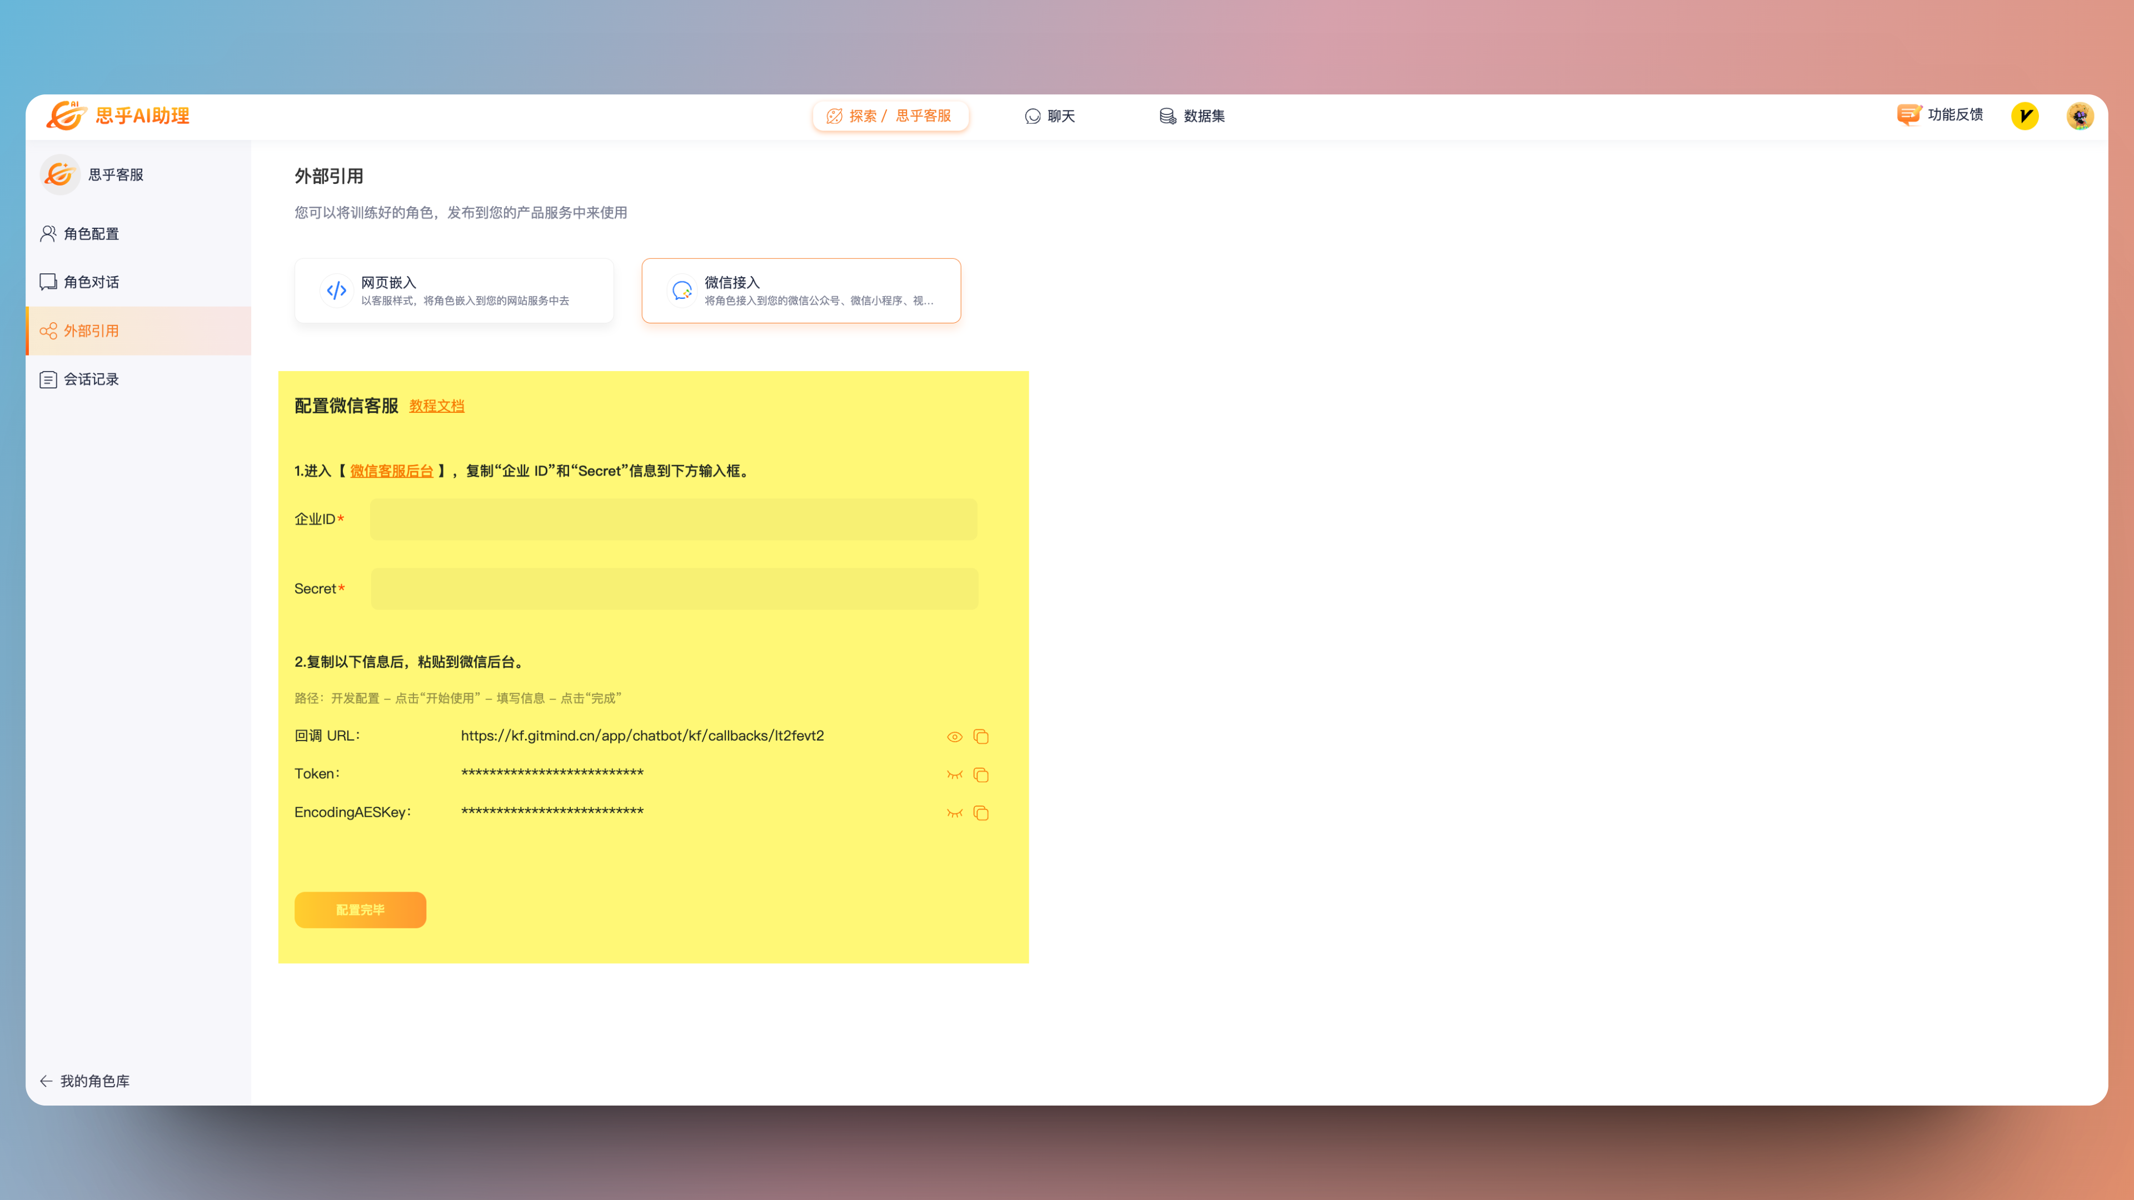Click the 思乎客服 role avatar

pyautogui.click(x=59, y=175)
